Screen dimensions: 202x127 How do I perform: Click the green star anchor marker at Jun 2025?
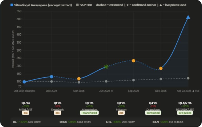point(106,67)
